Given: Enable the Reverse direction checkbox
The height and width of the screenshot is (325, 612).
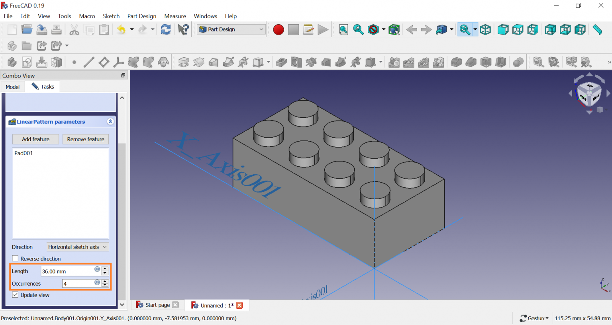Looking at the screenshot, I should 16,259.
